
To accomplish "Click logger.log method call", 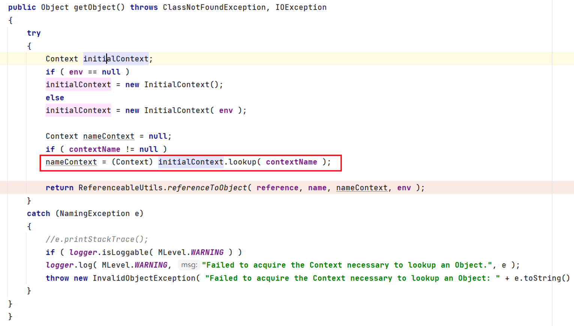I will [69, 265].
